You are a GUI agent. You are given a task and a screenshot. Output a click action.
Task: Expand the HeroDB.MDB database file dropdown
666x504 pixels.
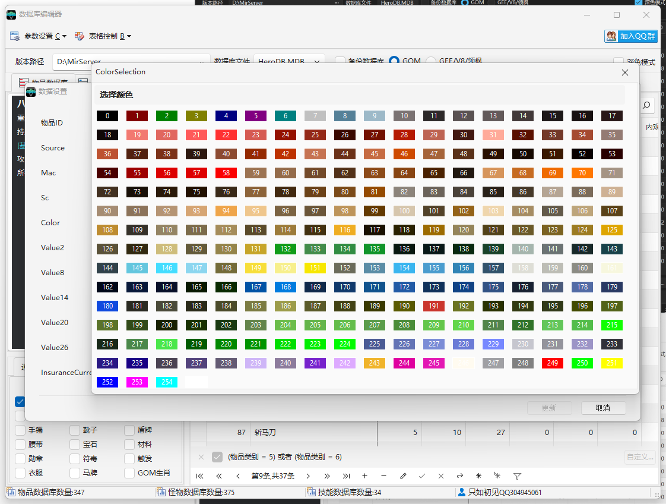[x=317, y=61]
